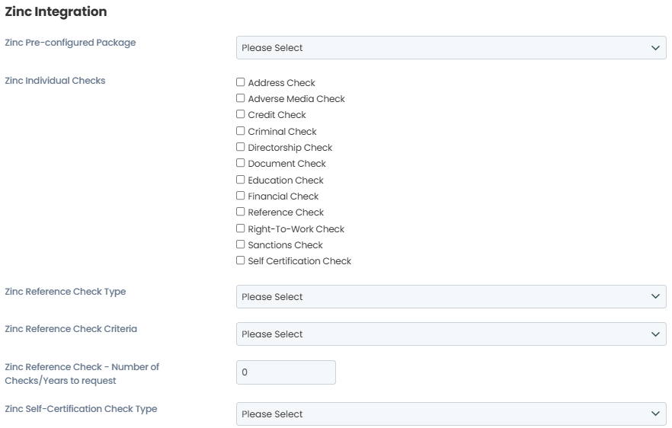Enable the Financial Check checkbox
This screenshot has height=428, width=672.
pyautogui.click(x=241, y=196)
